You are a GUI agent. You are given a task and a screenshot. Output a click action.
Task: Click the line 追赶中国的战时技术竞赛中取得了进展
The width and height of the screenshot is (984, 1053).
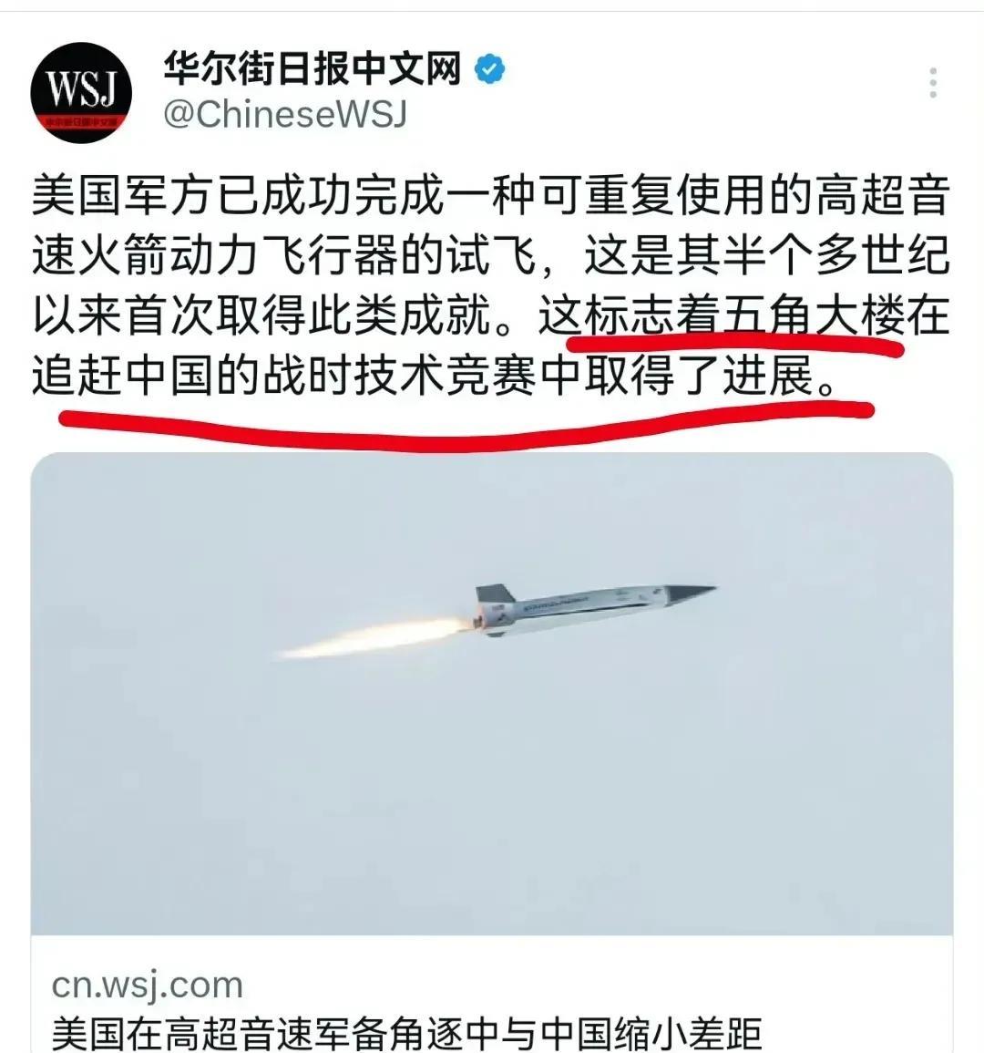[x=435, y=374]
